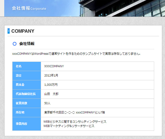Viewport: 165px width, 139px height.
Task: Click the 1,000万円 capital value
Action: point(51,85)
